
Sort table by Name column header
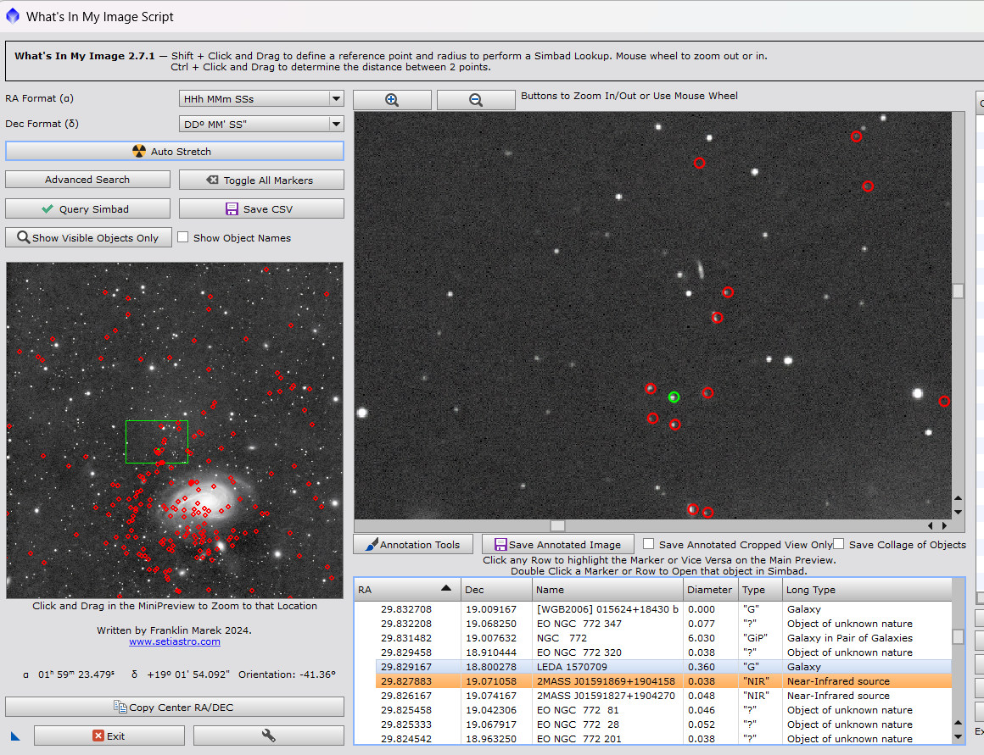pyautogui.click(x=607, y=590)
